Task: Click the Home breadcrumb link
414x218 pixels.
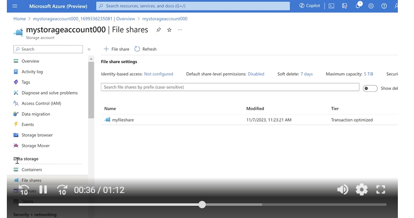Action: coord(20,19)
